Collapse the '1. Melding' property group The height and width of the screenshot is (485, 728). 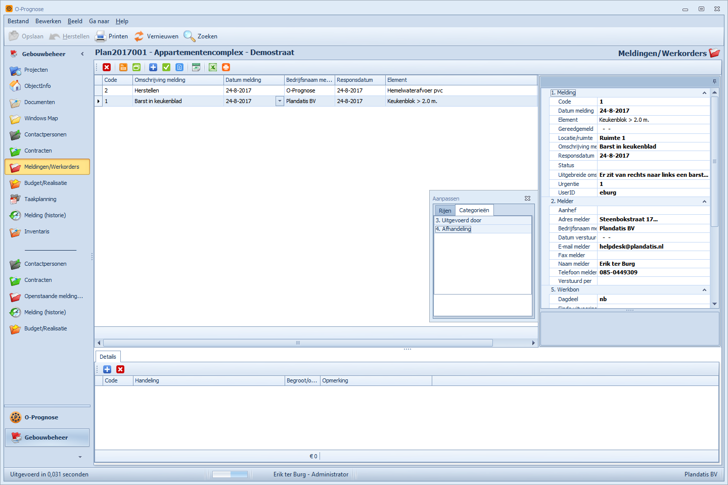[x=704, y=93]
